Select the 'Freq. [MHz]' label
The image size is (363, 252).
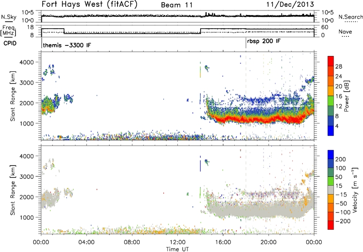point(9,31)
